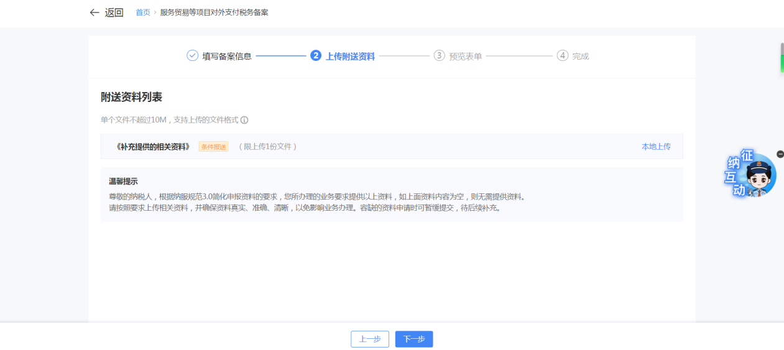Select the 上传附送资料 step label
This screenshot has width=784, height=350.
point(350,57)
